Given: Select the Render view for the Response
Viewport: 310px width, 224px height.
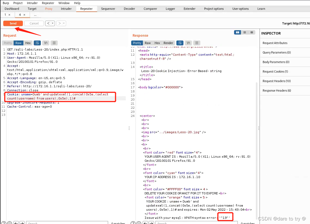Looking at the screenshot, I should click(168, 43).
